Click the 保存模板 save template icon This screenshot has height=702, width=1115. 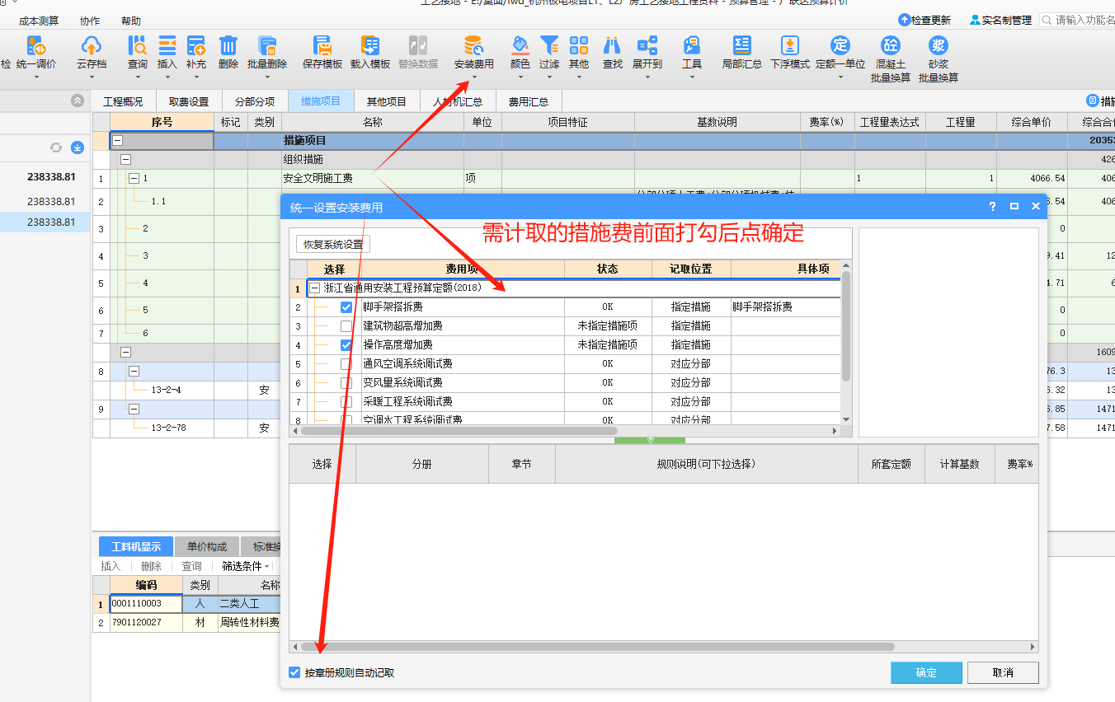[x=322, y=46]
